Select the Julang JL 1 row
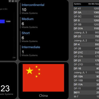This screenshot has width=99, height=99. [86, 73]
